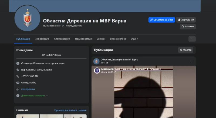Click the post timestamp '23 ч'
Image resolution: width=216 pixels, height=118 pixels.
[x=103, y=63]
